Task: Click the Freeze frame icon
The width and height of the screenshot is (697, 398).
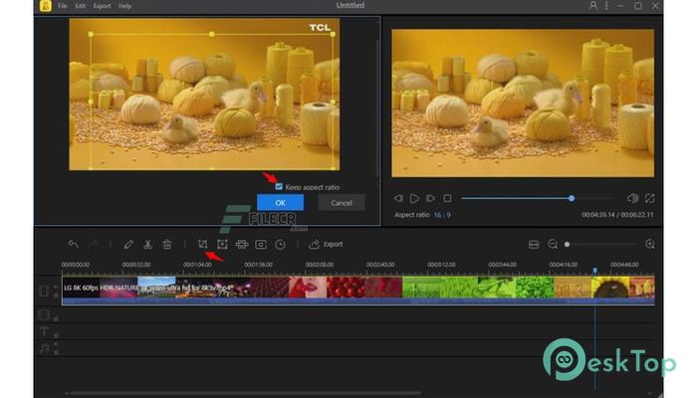Action: pos(261,245)
